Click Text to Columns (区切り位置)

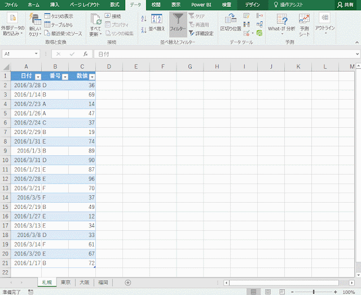tap(231, 23)
